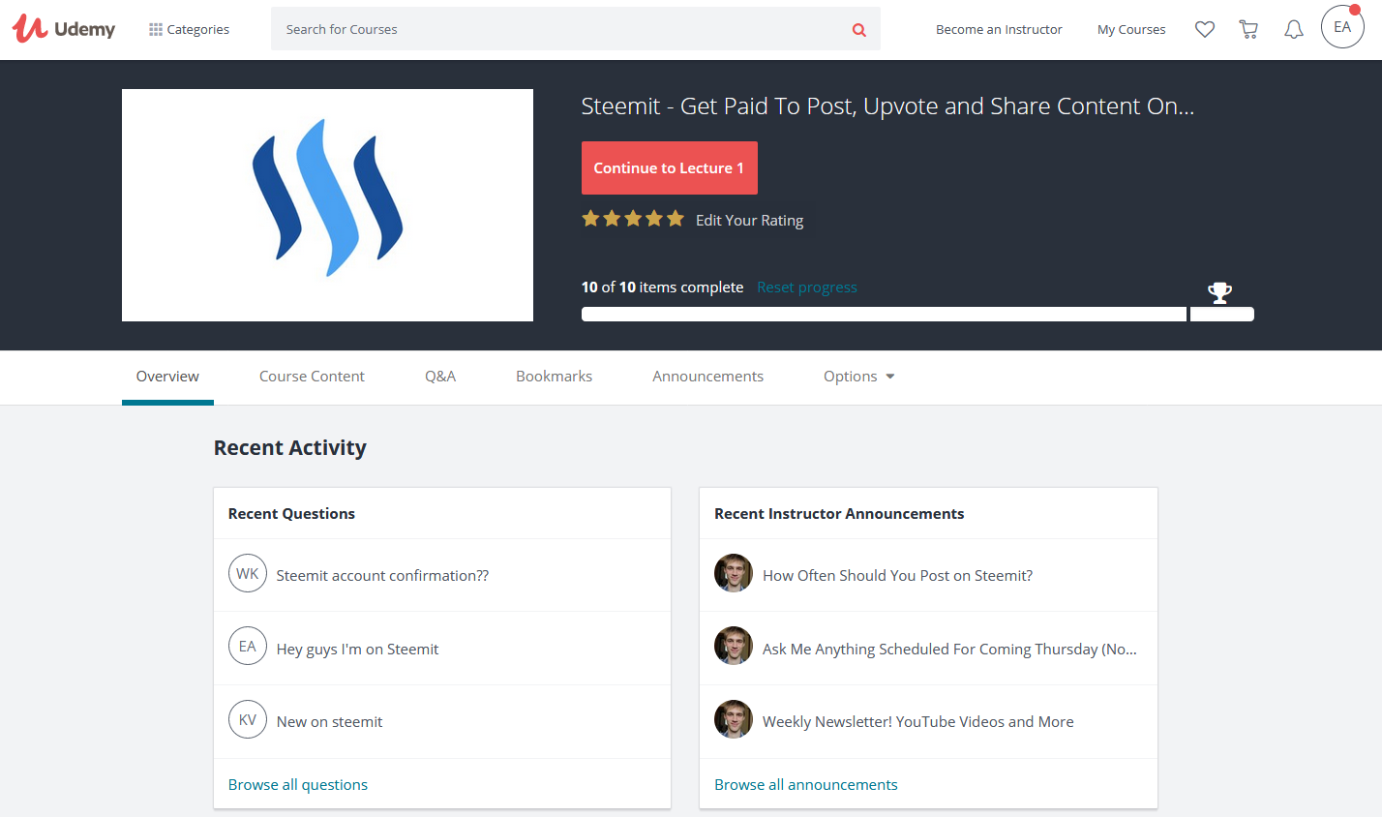1382x817 pixels.
Task: Open the Announcements tab
Action: coord(707,377)
